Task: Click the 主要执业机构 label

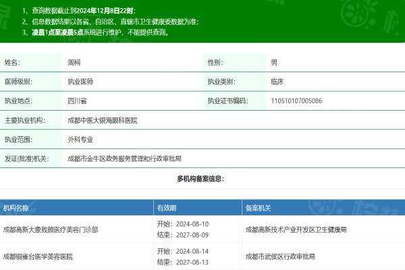Action: 25,120
